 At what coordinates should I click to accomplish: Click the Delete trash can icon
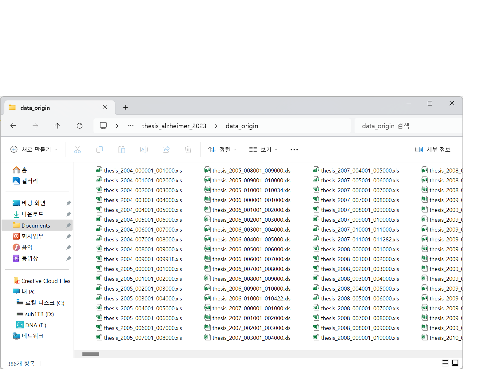(188, 150)
